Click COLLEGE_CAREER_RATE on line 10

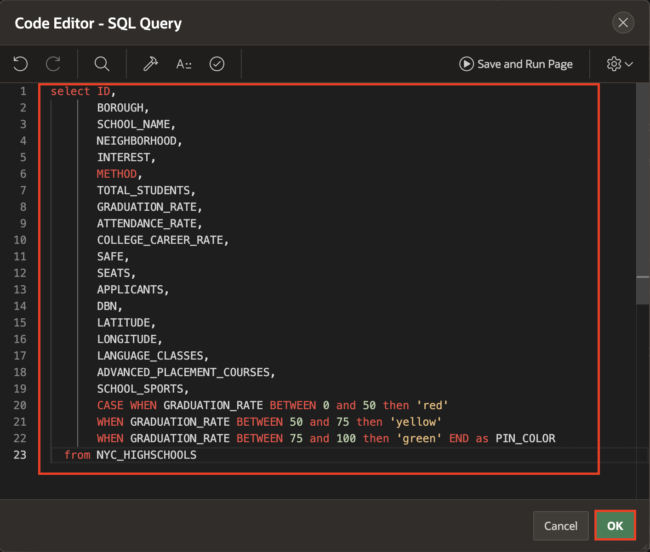[160, 240]
